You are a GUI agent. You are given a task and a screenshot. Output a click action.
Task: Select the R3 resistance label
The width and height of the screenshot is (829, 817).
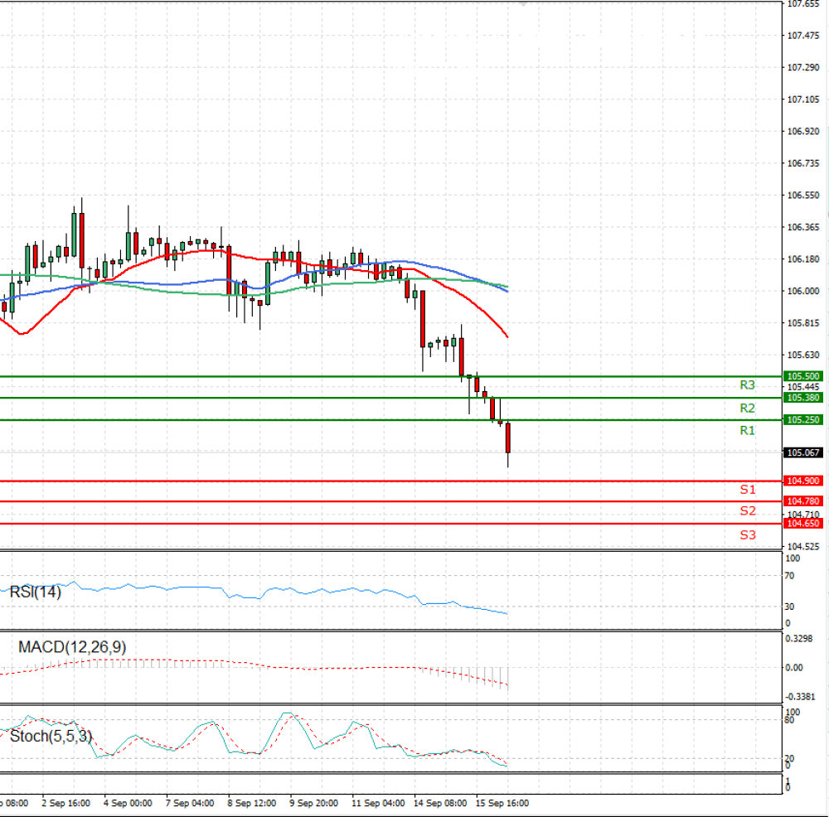(747, 384)
